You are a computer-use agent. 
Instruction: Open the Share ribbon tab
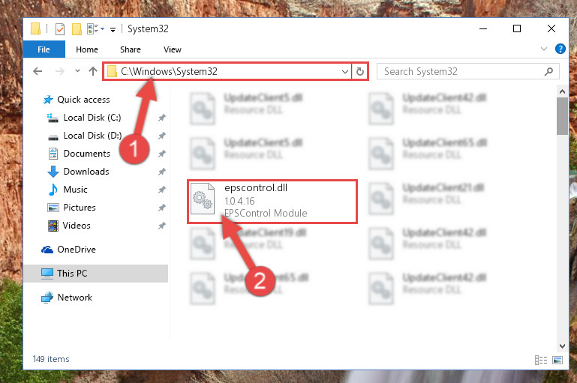pos(131,49)
